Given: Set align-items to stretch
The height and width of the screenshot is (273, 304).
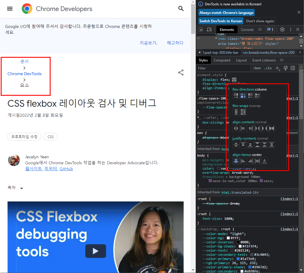Looking at the screenshot, I should 257,161.
